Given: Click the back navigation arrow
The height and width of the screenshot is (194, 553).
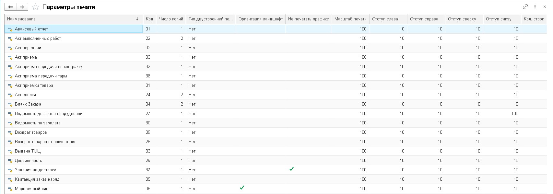Looking at the screenshot, I should pyautogui.click(x=10, y=7).
